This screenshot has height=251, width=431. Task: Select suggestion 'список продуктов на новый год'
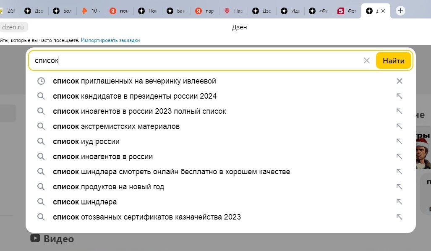pos(109,187)
